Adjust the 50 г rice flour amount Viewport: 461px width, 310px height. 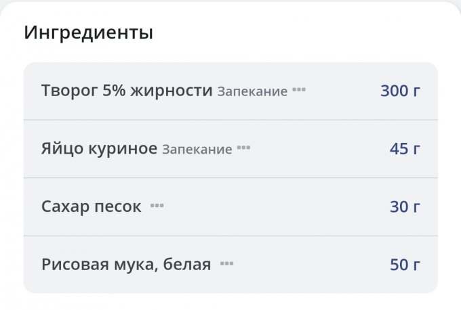click(x=405, y=265)
